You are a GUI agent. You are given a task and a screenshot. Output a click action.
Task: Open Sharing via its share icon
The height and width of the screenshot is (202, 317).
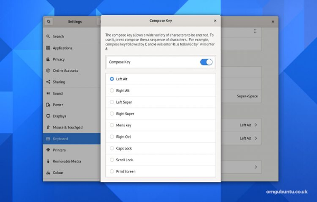tap(48, 82)
